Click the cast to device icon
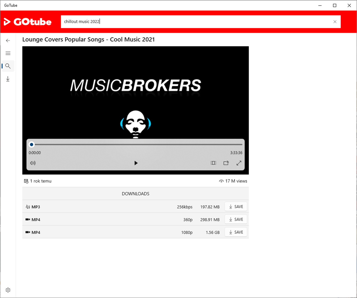The image size is (357, 298). 226,163
